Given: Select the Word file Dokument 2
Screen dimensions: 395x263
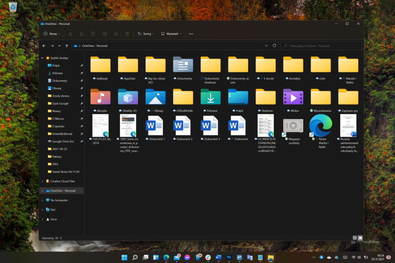Looking at the screenshot, I should click(182, 125).
